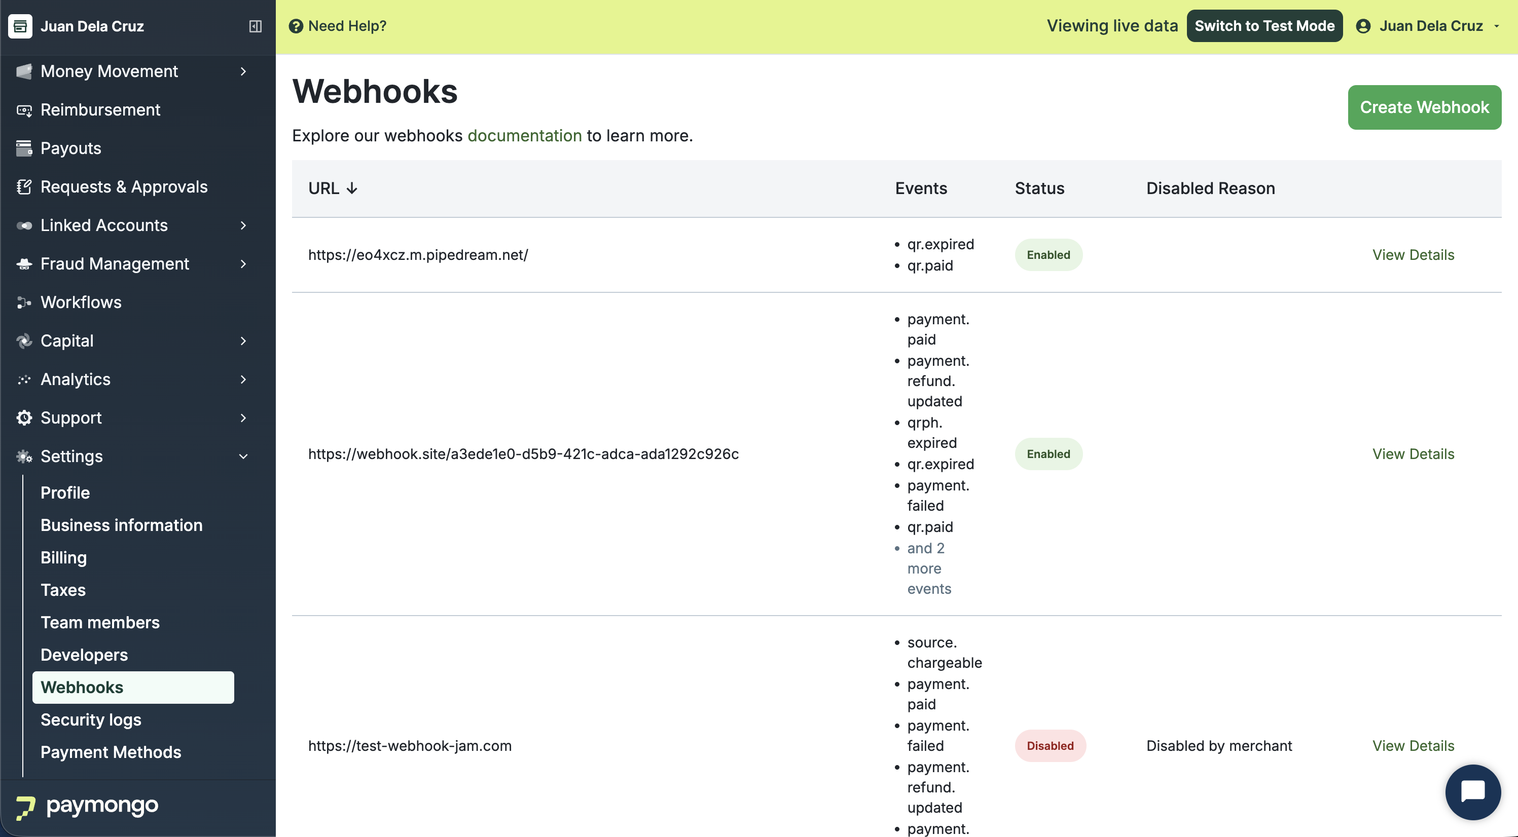
Task: Open Requests & Approvals in the sidebar
Action: [124, 187]
